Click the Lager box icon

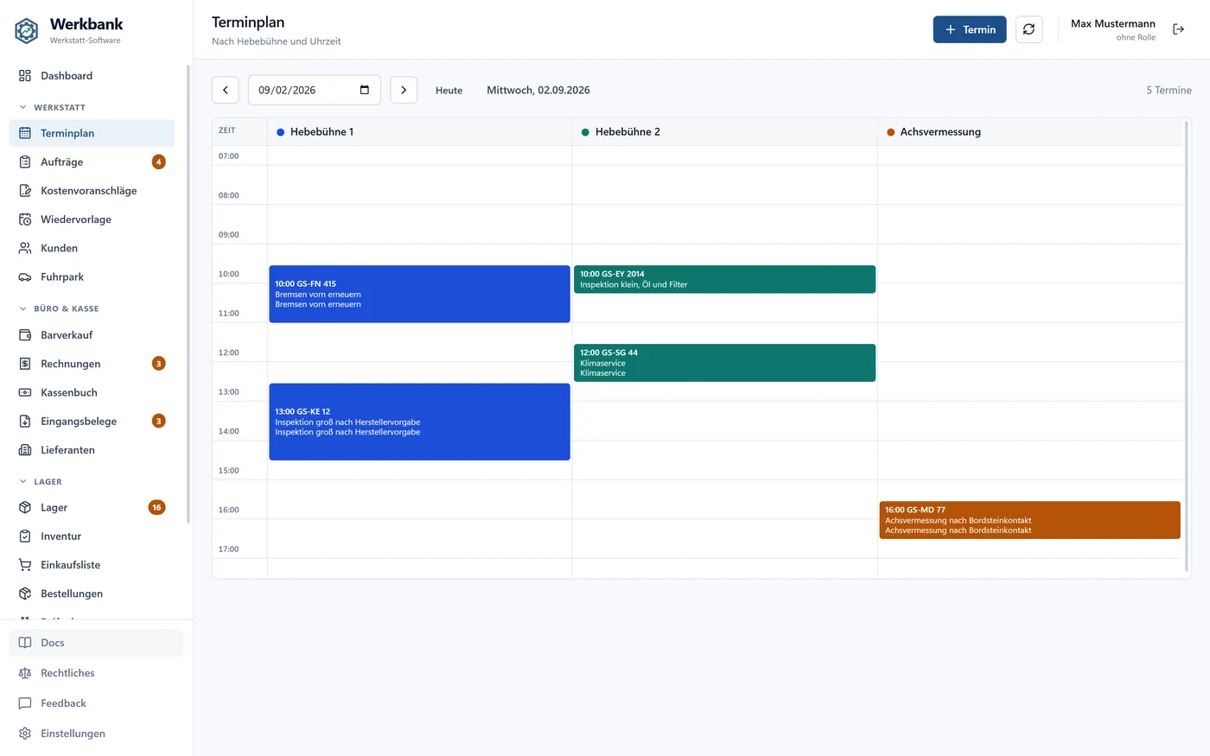[x=25, y=508]
